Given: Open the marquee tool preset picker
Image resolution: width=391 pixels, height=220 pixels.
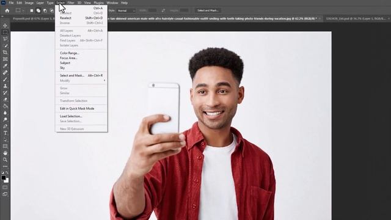Looking at the screenshot, I should tap(20, 10).
